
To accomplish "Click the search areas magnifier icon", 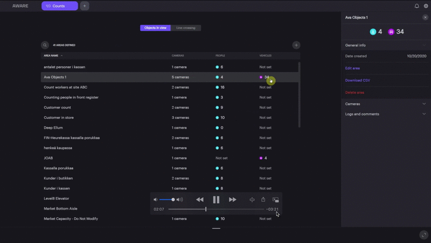I will (45, 45).
